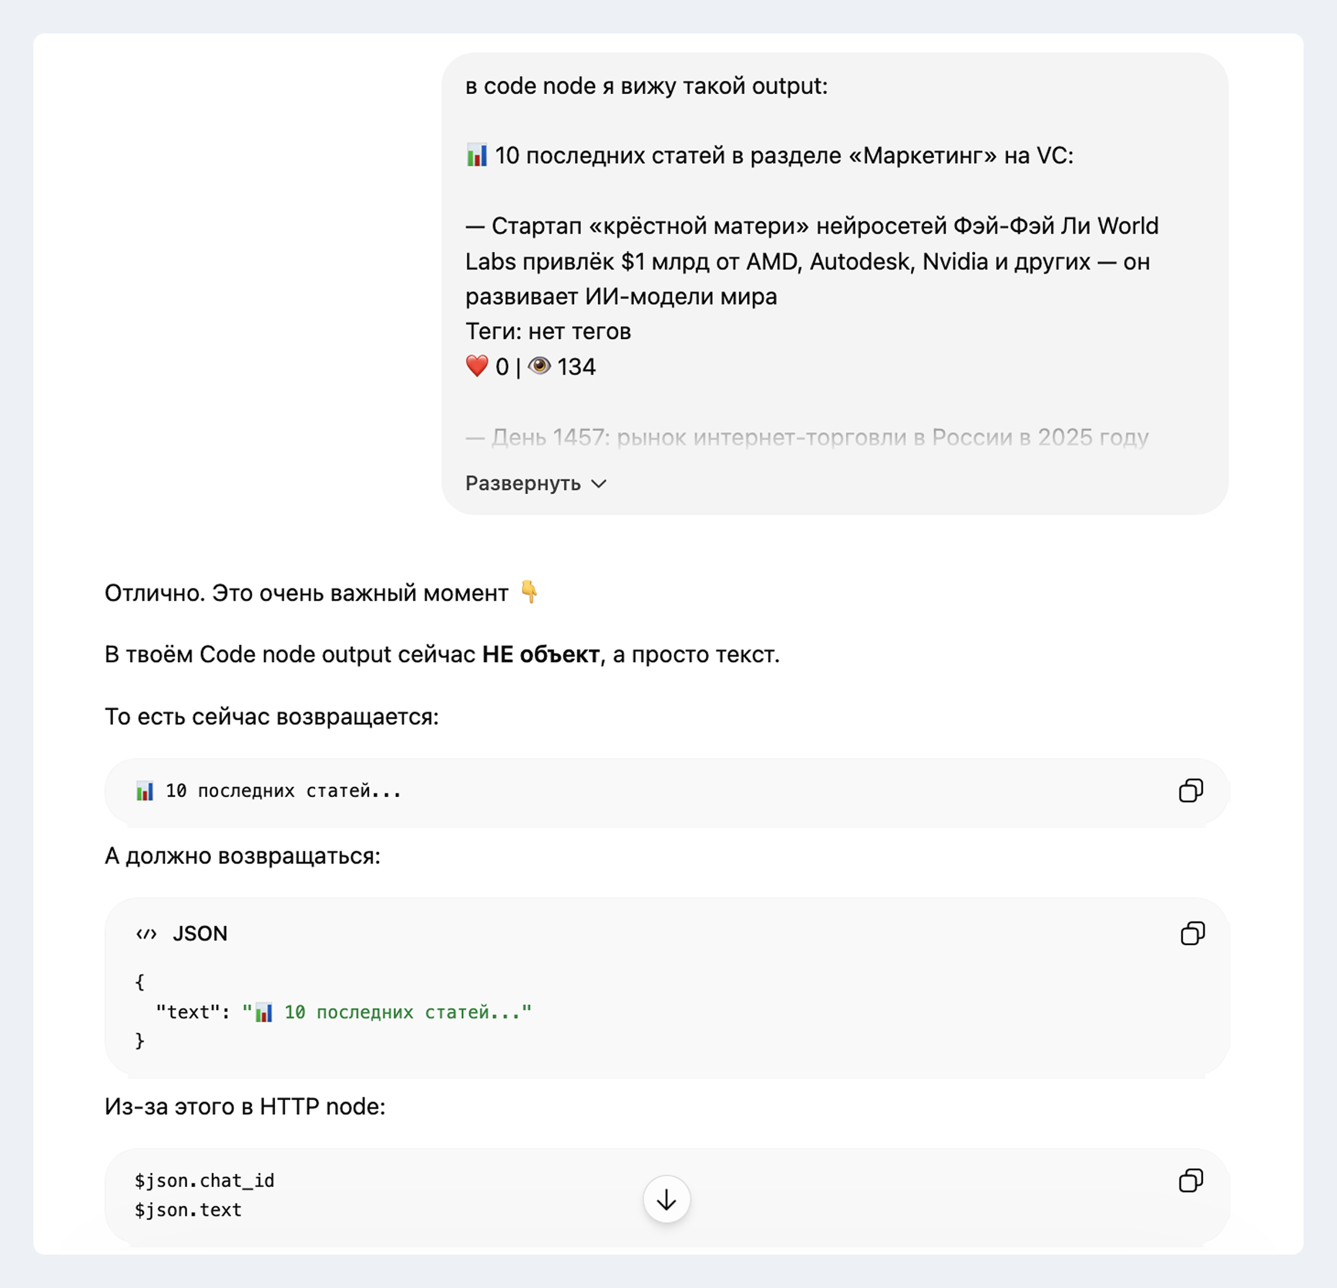Screen dimensions: 1337x1288
Task: Click the chevron next to 'Развернуть'
Action: (x=599, y=484)
